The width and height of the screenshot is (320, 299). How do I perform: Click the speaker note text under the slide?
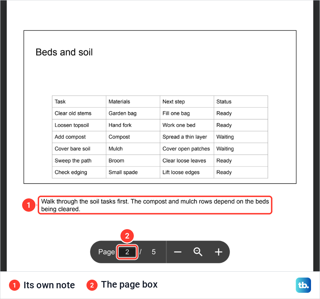click(155, 205)
